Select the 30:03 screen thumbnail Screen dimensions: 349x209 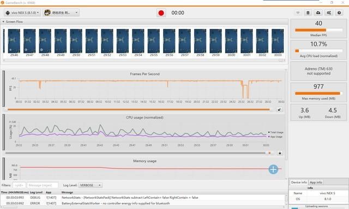click(278, 41)
